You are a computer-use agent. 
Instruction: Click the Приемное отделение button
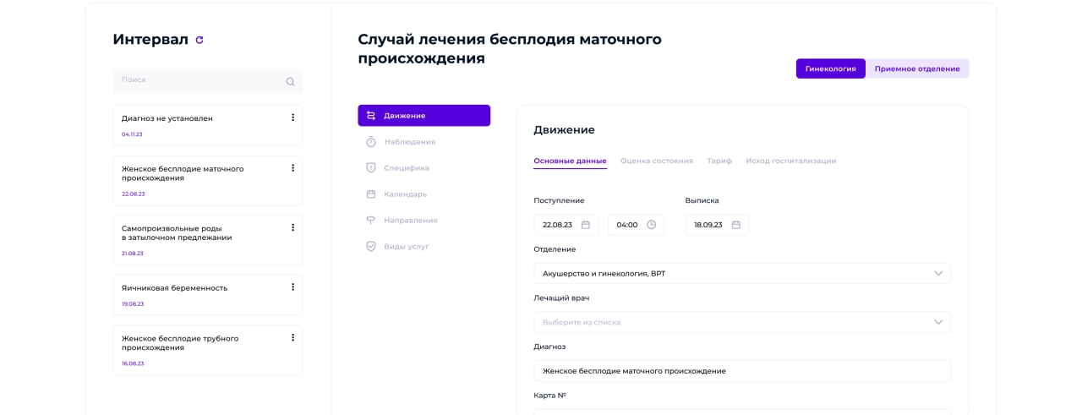pyautogui.click(x=917, y=68)
